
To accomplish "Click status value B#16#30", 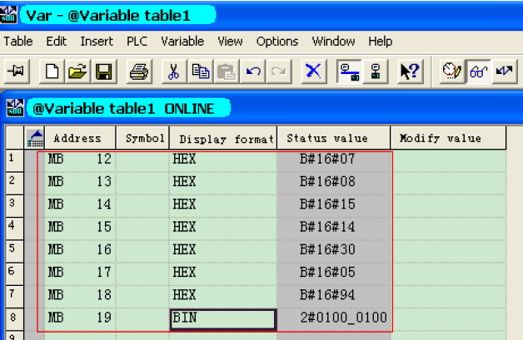I will click(334, 249).
